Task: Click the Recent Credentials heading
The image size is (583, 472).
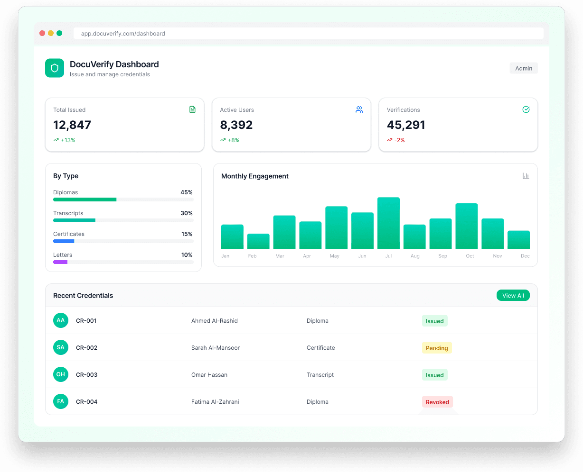Action: (83, 296)
